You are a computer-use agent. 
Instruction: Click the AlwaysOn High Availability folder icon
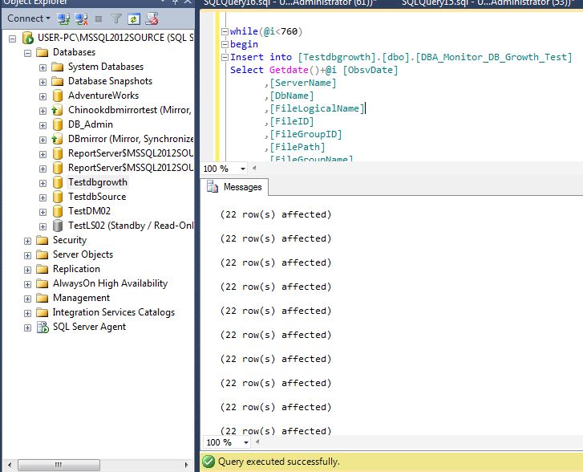pos(43,283)
